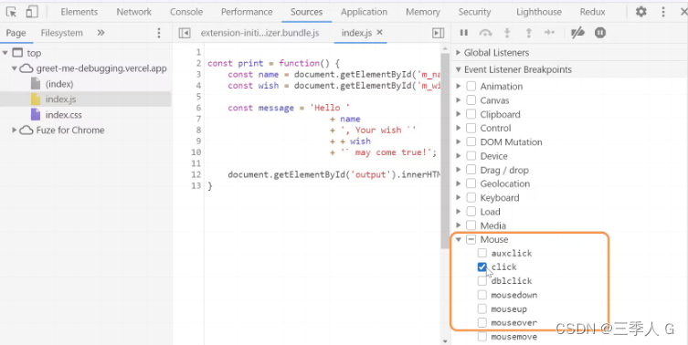The image size is (688, 345).
Task: Switch to the Elements tab
Action: [x=79, y=12]
